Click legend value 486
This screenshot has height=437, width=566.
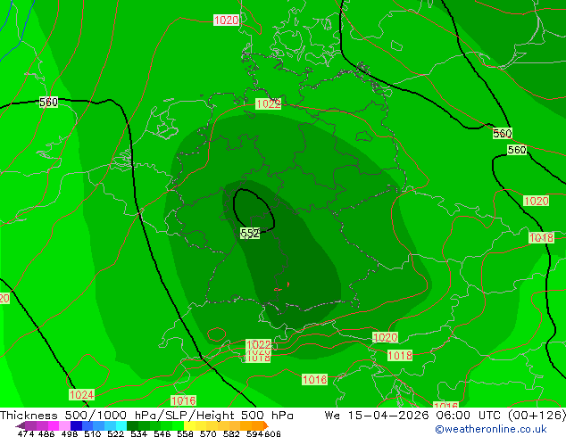tap(46, 433)
